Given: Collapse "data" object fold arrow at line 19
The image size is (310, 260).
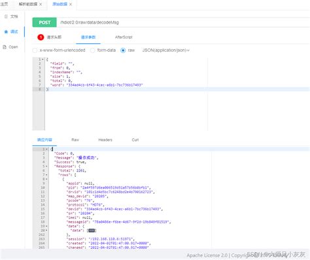Looking at the screenshot, I should [x=46, y=226].
